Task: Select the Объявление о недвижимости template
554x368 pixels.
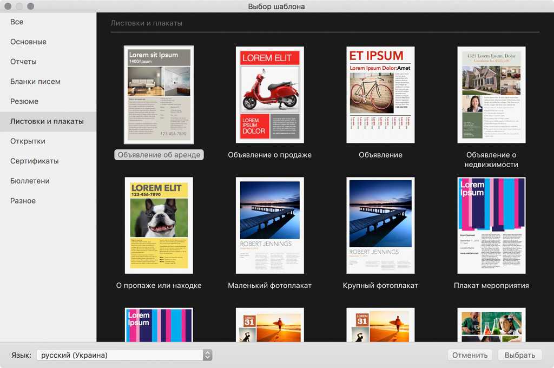Action: tap(491, 95)
